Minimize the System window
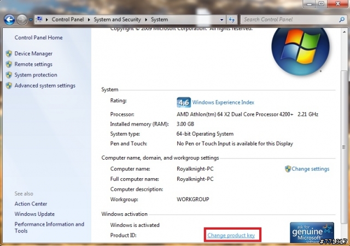The image size is (350, 246). 310,4
